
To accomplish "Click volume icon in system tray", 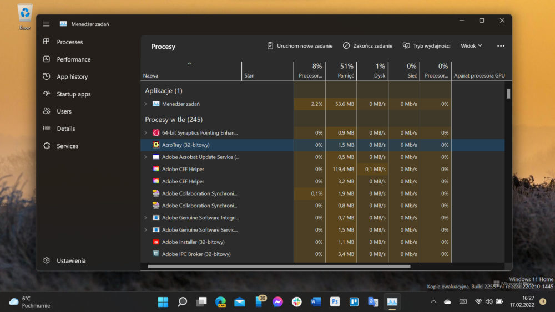I will pos(489,302).
